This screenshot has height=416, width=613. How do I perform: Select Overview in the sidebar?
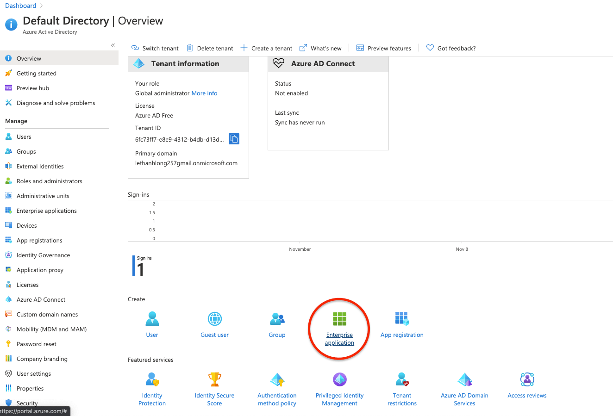(x=59, y=58)
